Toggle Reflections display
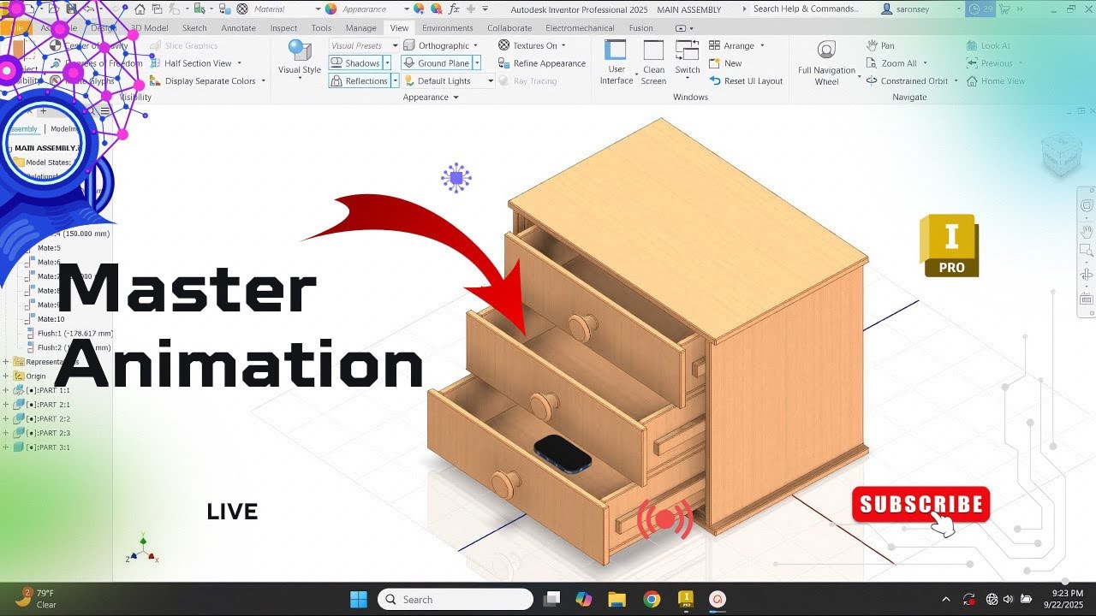The height and width of the screenshot is (616, 1096). tap(360, 81)
